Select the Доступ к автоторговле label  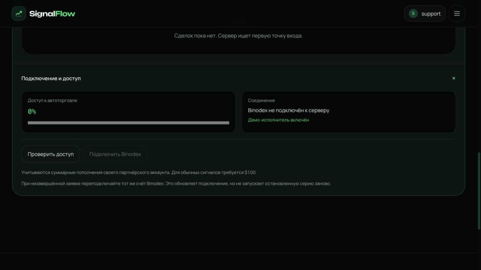(52, 101)
